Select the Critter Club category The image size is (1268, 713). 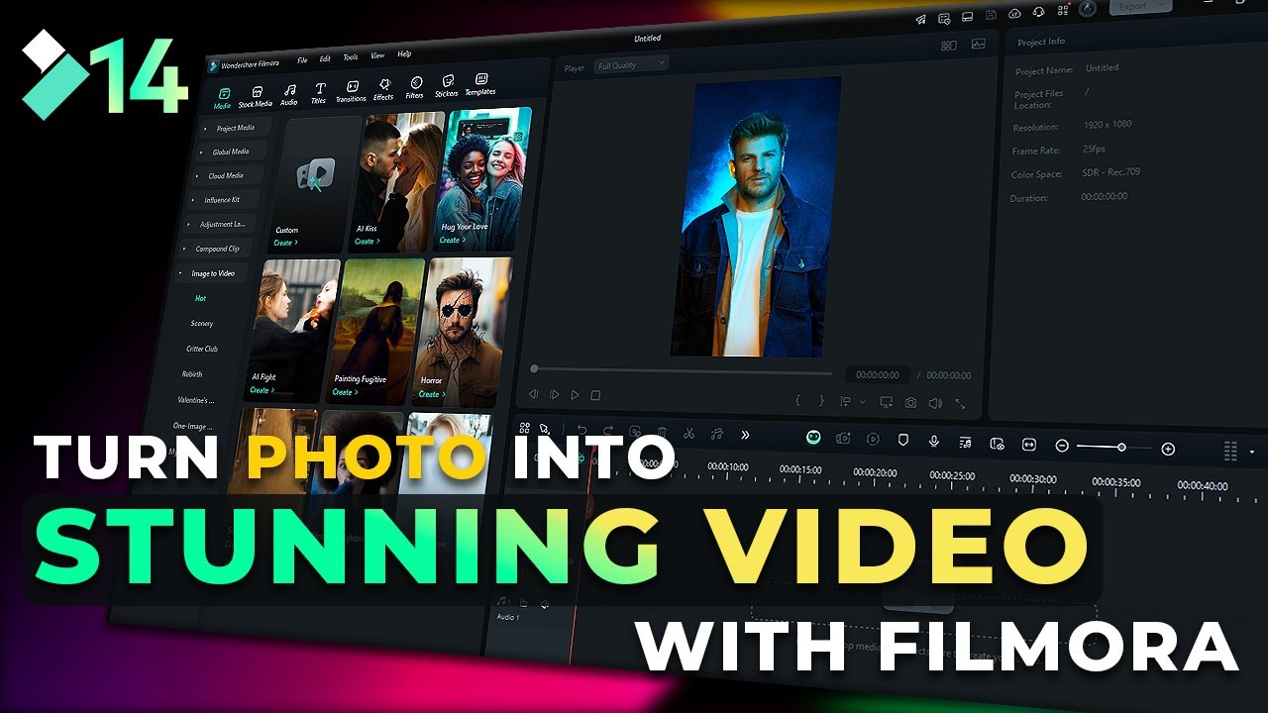(x=202, y=349)
